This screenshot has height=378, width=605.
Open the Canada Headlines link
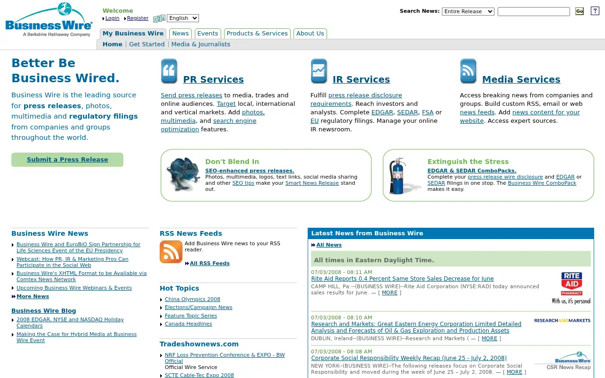click(189, 324)
